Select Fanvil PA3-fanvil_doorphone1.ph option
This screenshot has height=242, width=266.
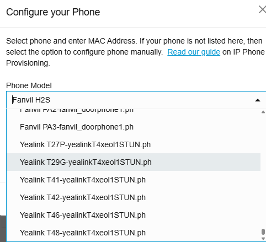[134, 127]
